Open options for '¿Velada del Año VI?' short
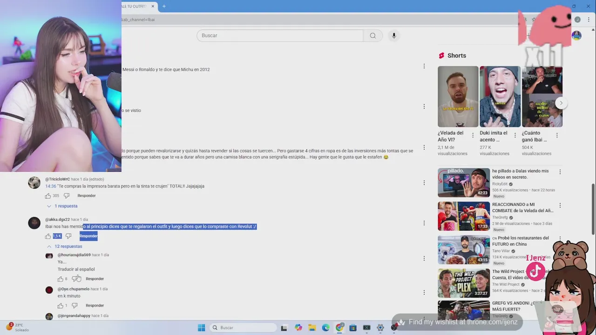Image resolution: width=596 pixels, height=335 pixels. click(473, 135)
